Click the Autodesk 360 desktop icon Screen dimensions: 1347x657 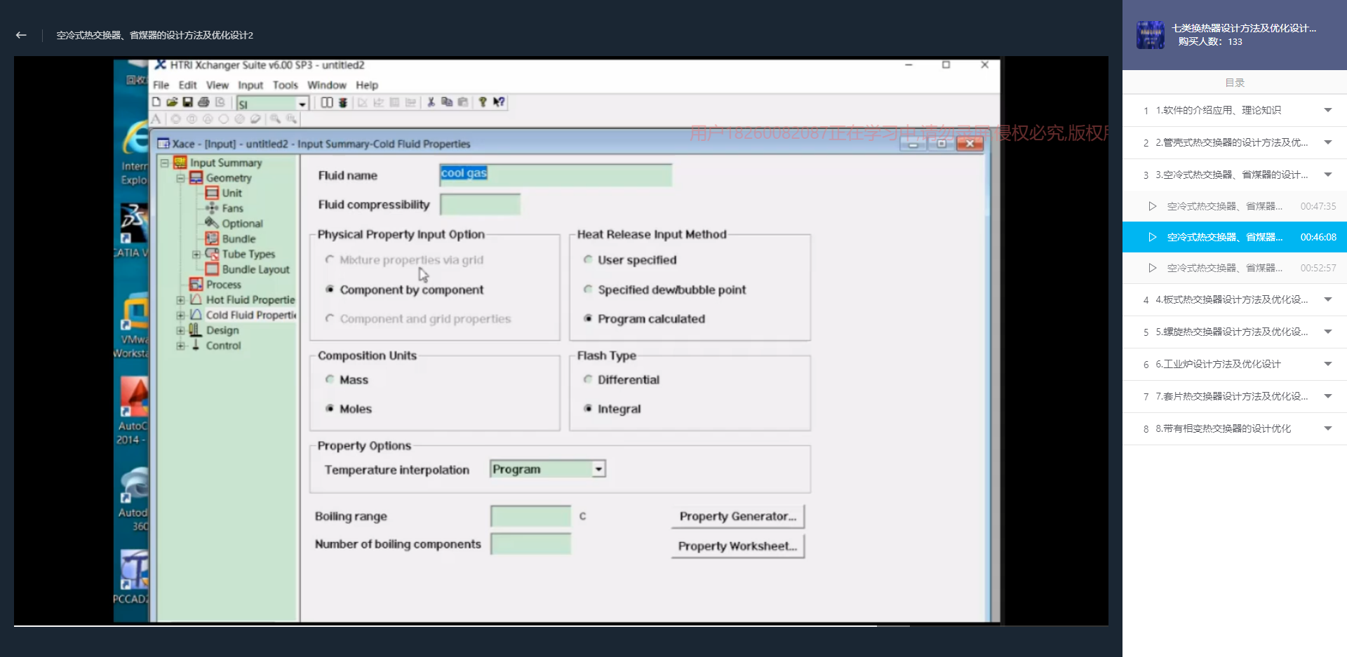(x=133, y=485)
